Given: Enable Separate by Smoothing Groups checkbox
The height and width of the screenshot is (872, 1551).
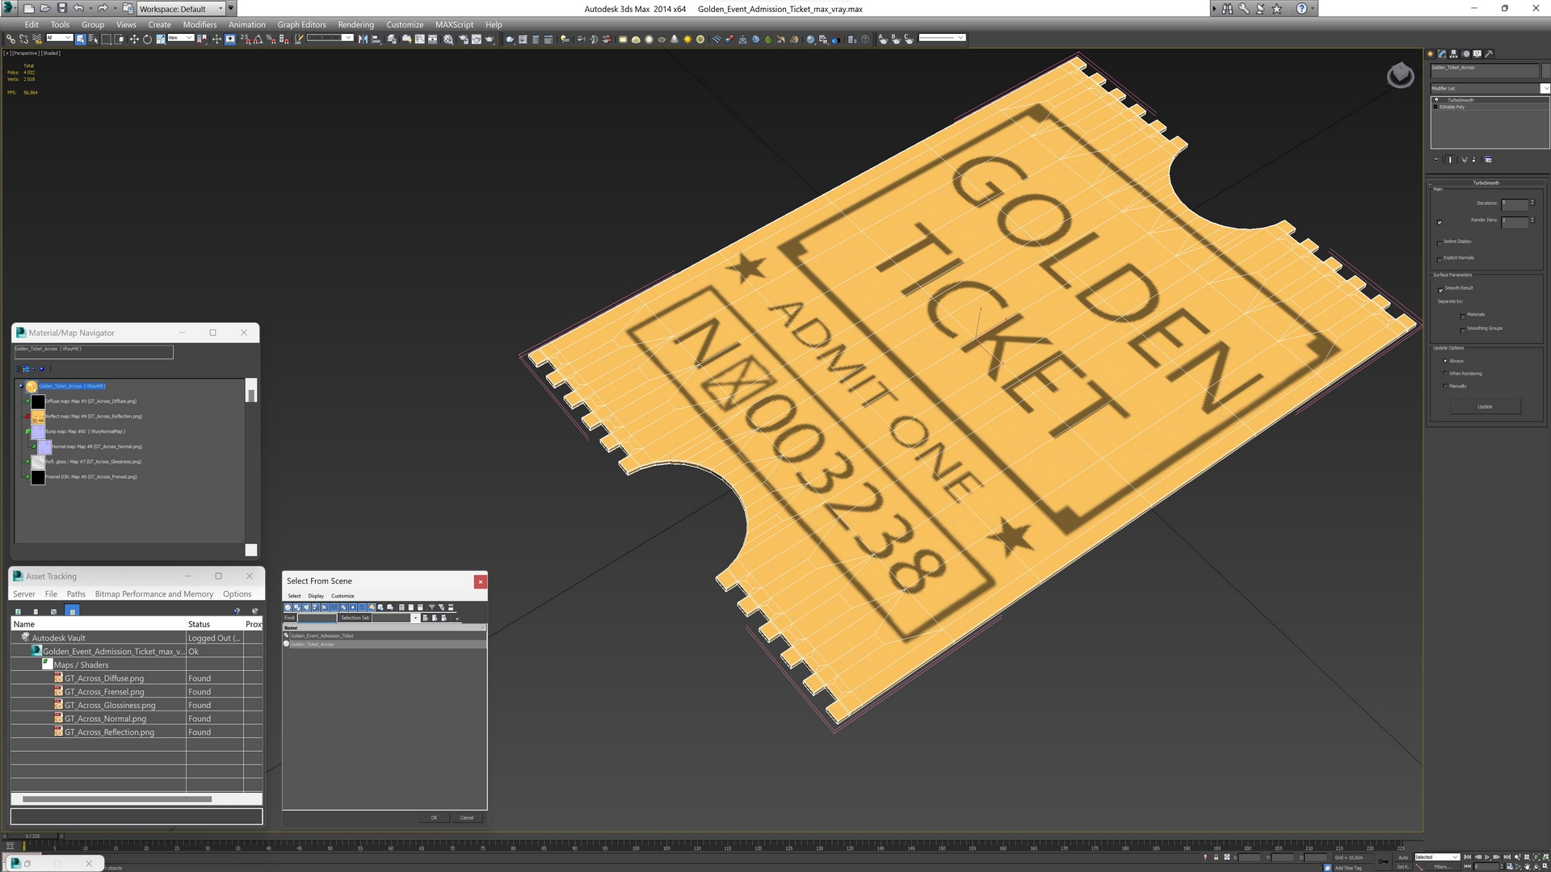Looking at the screenshot, I should pyautogui.click(x=1463, y=329).
